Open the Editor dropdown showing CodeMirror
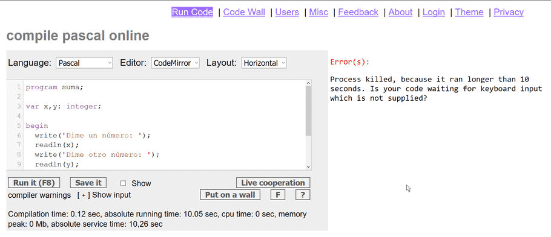 click(176, 63)
